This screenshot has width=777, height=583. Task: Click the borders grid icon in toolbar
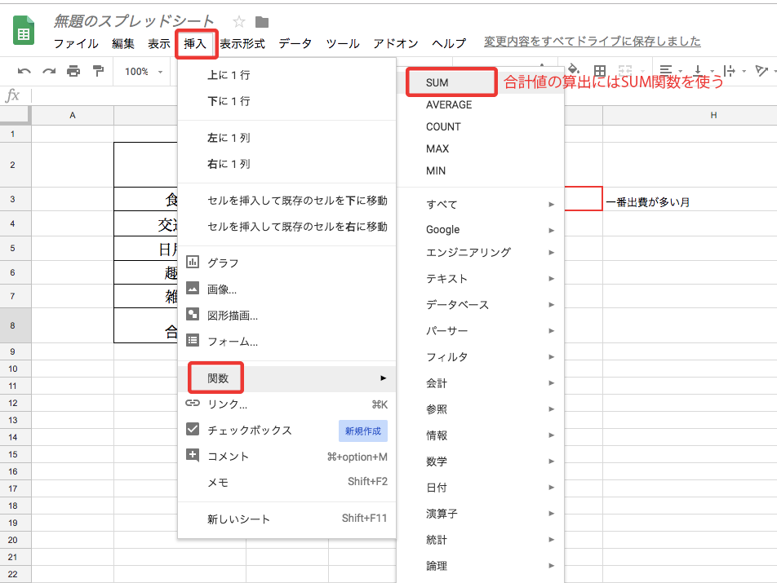coord(600,71)
